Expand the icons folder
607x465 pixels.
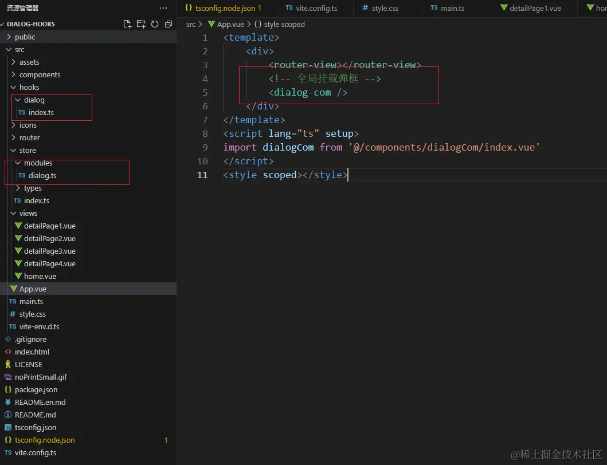88,125
